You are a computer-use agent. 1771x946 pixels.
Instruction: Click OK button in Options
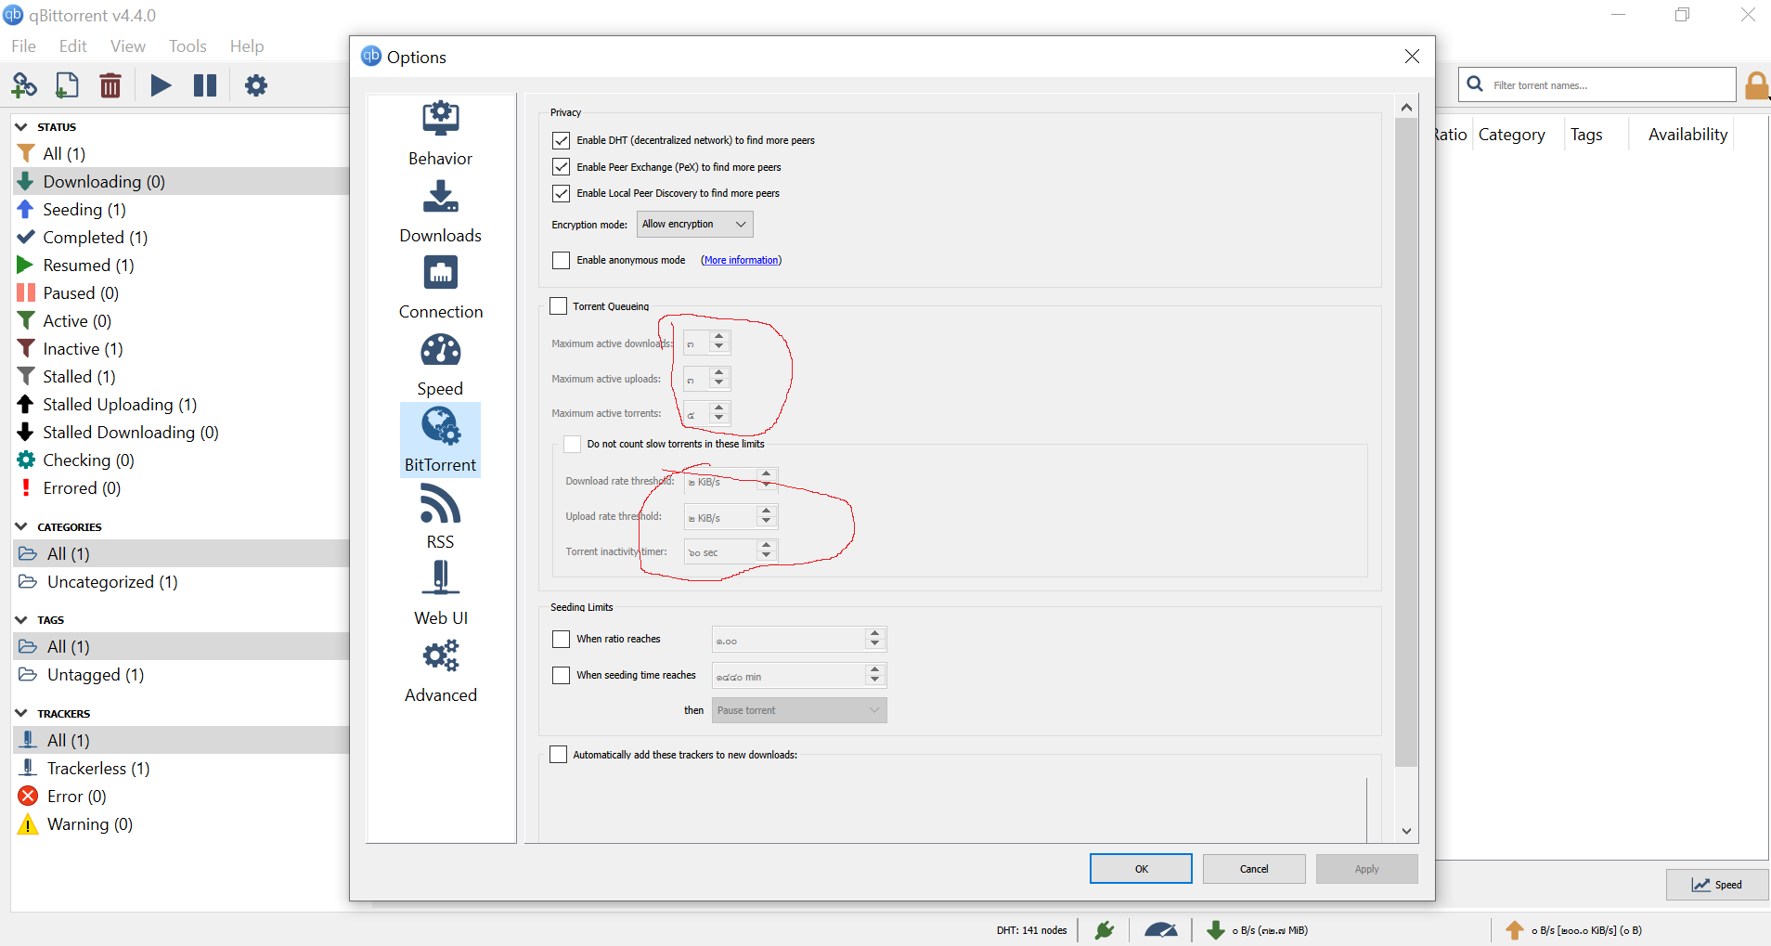pyautogui.click(x=1141, y=869)
